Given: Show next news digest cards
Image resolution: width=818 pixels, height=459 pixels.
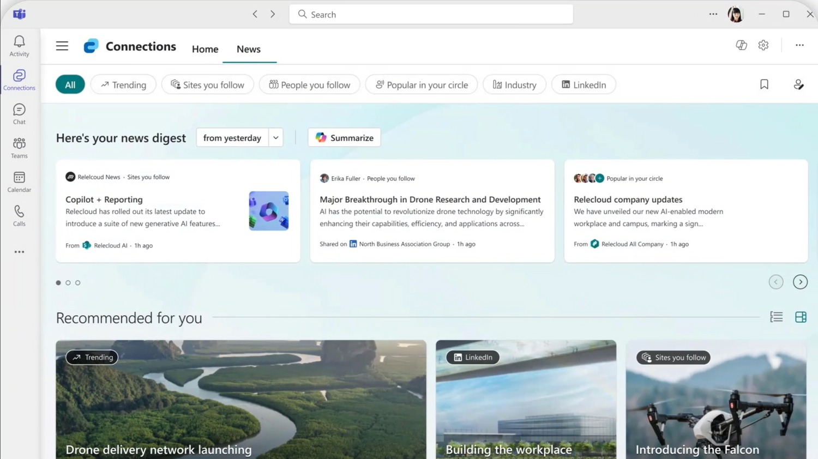Looking at the screenshot, I should (x=800, y=282).
